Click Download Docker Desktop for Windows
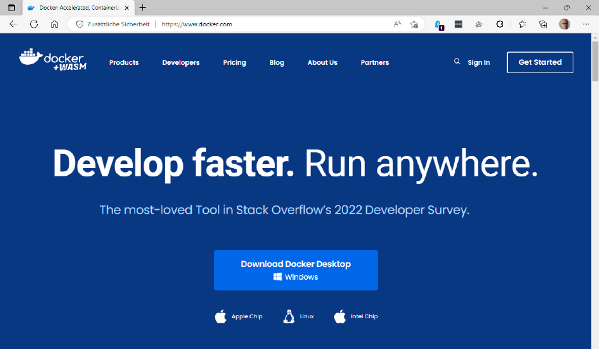 pos(296,270)
